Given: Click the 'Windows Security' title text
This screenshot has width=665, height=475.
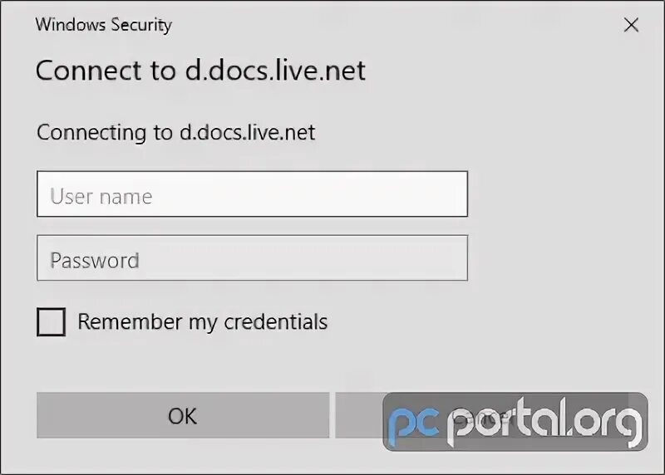Looking at the screenshot, I should tap(103, 25).
